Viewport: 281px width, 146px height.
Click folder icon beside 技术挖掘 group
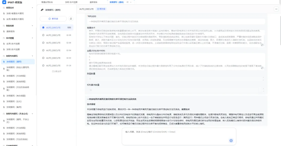tap(4, 38)
